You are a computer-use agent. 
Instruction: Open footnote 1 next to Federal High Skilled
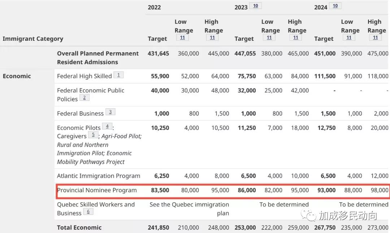[x=119, y=75]
